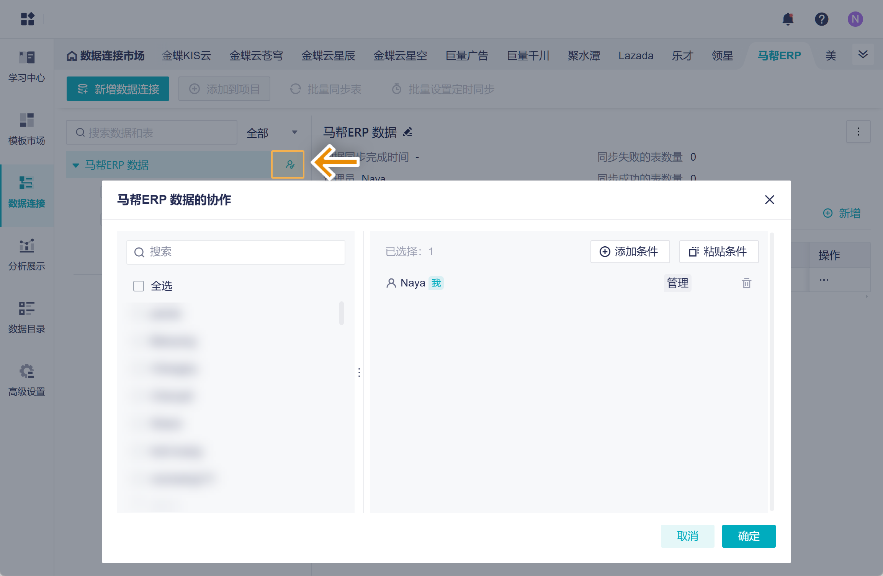Expand the tab list overflow chevron
This screenshot has width=883, height=576.
[x=863, y=54]
